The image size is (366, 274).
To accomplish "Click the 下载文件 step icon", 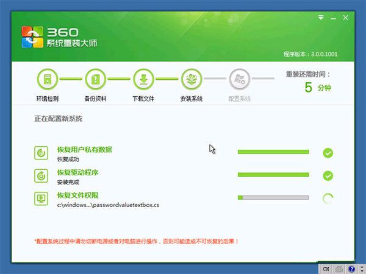I will (x=143, y=79).
